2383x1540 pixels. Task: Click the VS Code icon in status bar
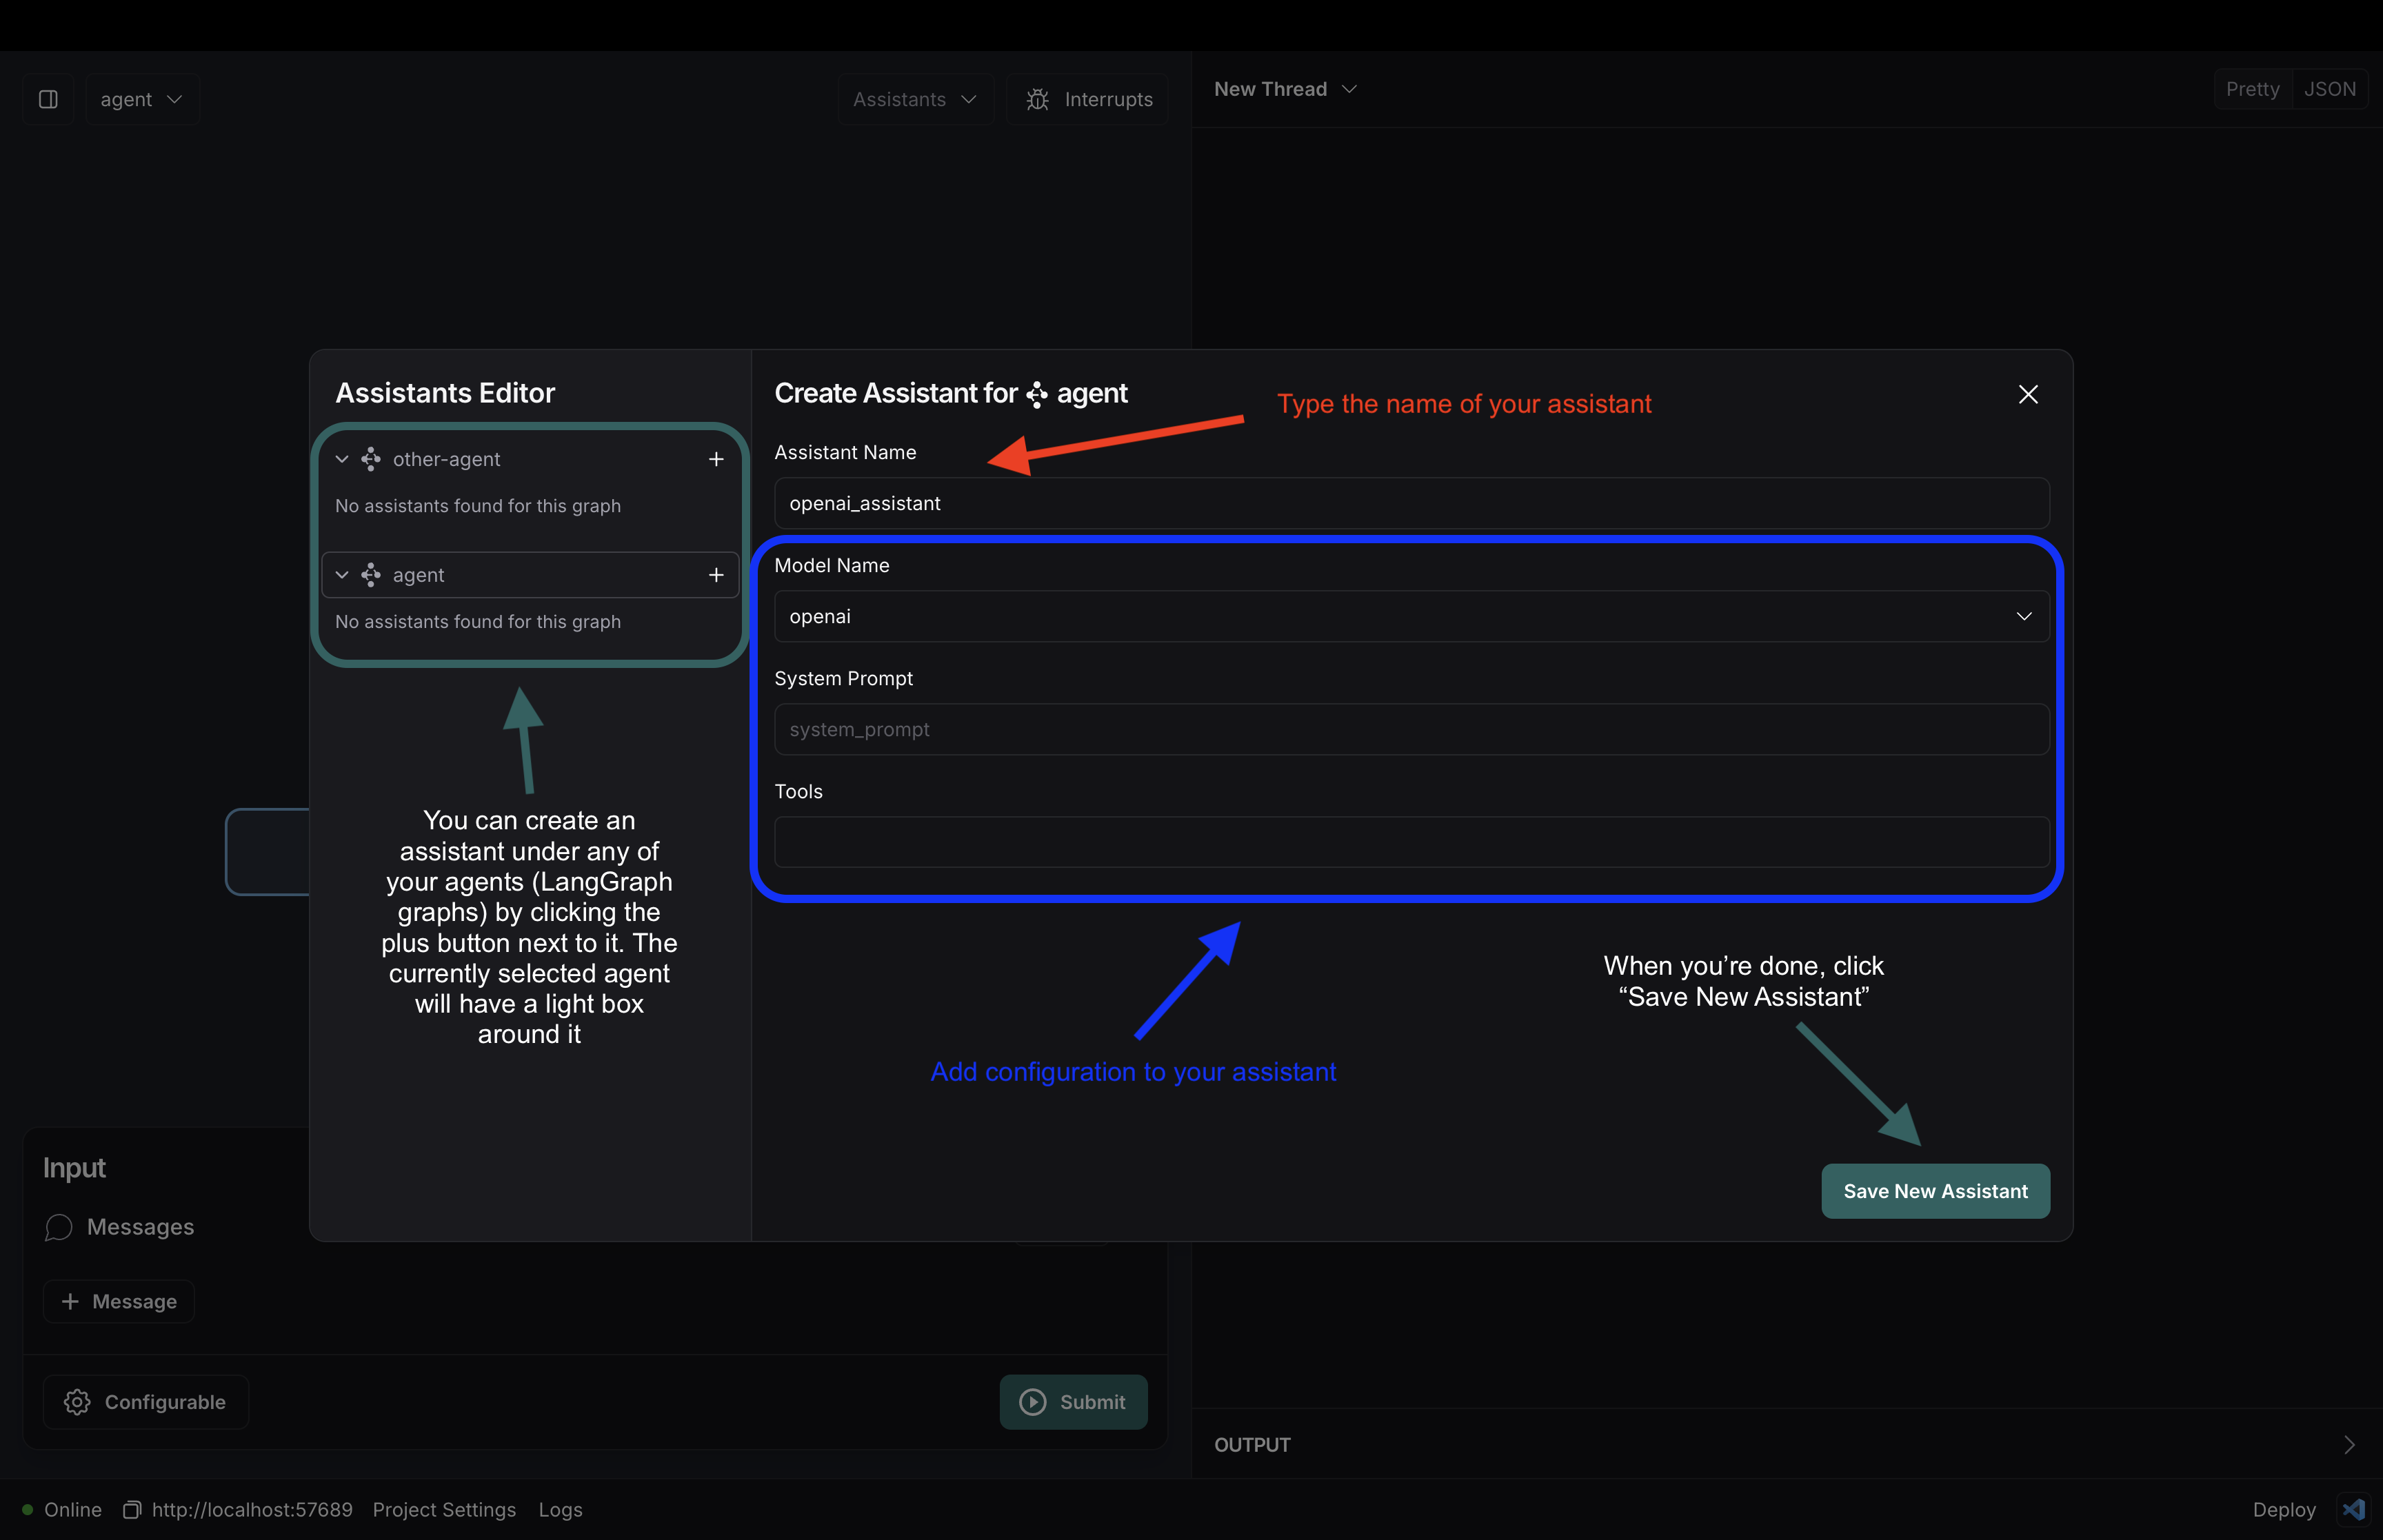pyautogui.click(x=2353, y=1509)
